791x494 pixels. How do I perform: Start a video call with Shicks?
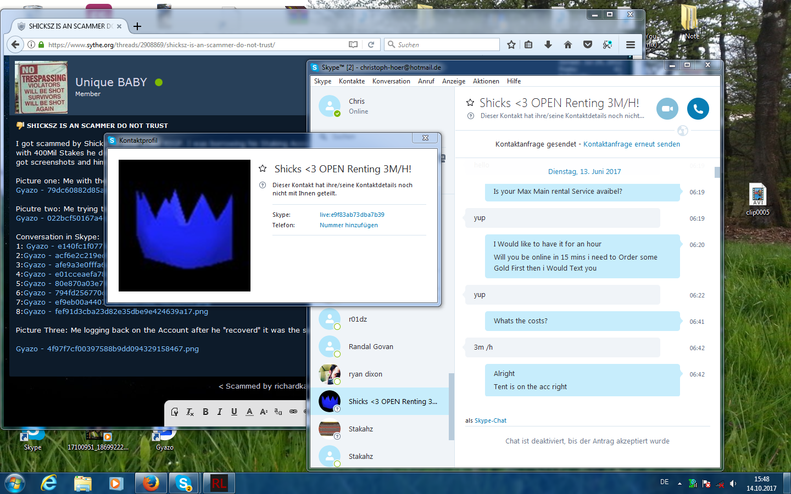pos(667,109)
